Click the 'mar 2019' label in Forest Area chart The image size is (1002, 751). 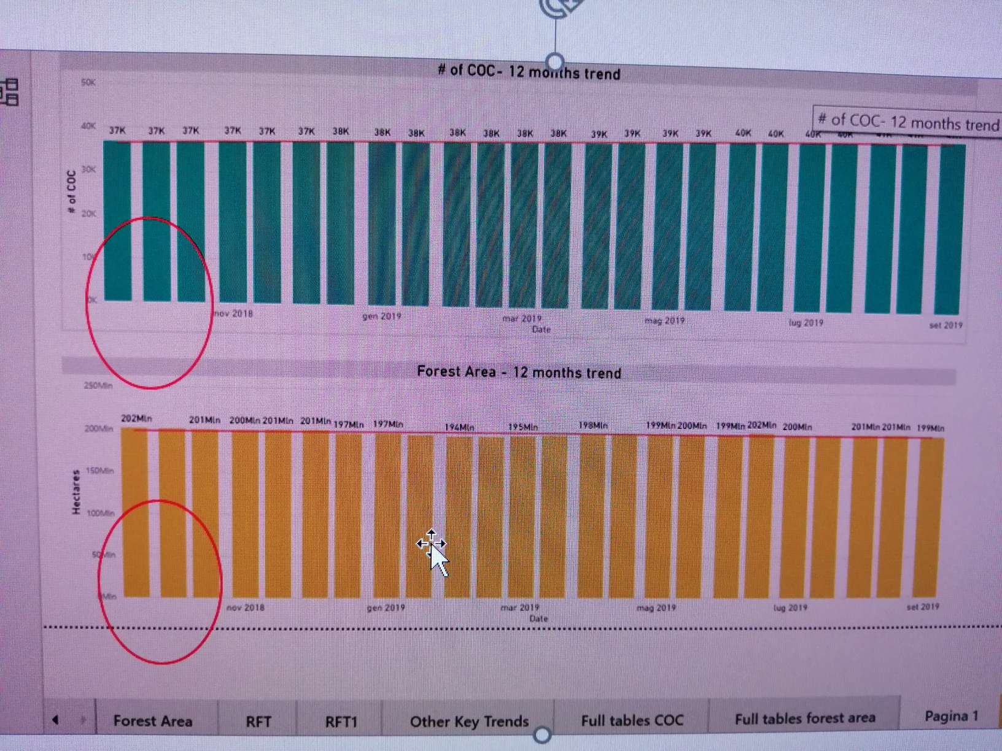[x=519, y=607]
